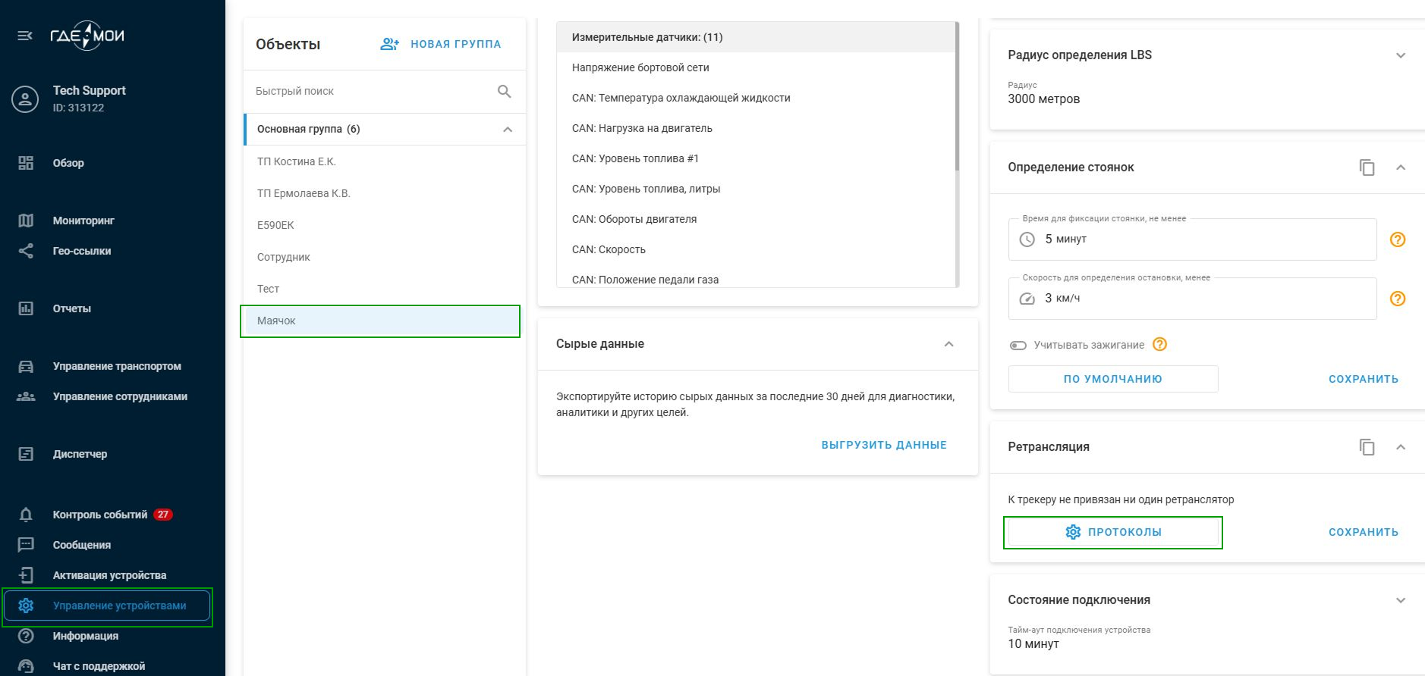Open Контроль событий in the sidebar

click(x=100, y=515)
